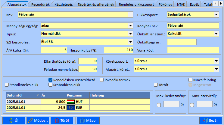Expand the Köretcsoport dropdown
The width and height of the screenshot is (224, 125).
pyautogui.click(x=216, y=61)
